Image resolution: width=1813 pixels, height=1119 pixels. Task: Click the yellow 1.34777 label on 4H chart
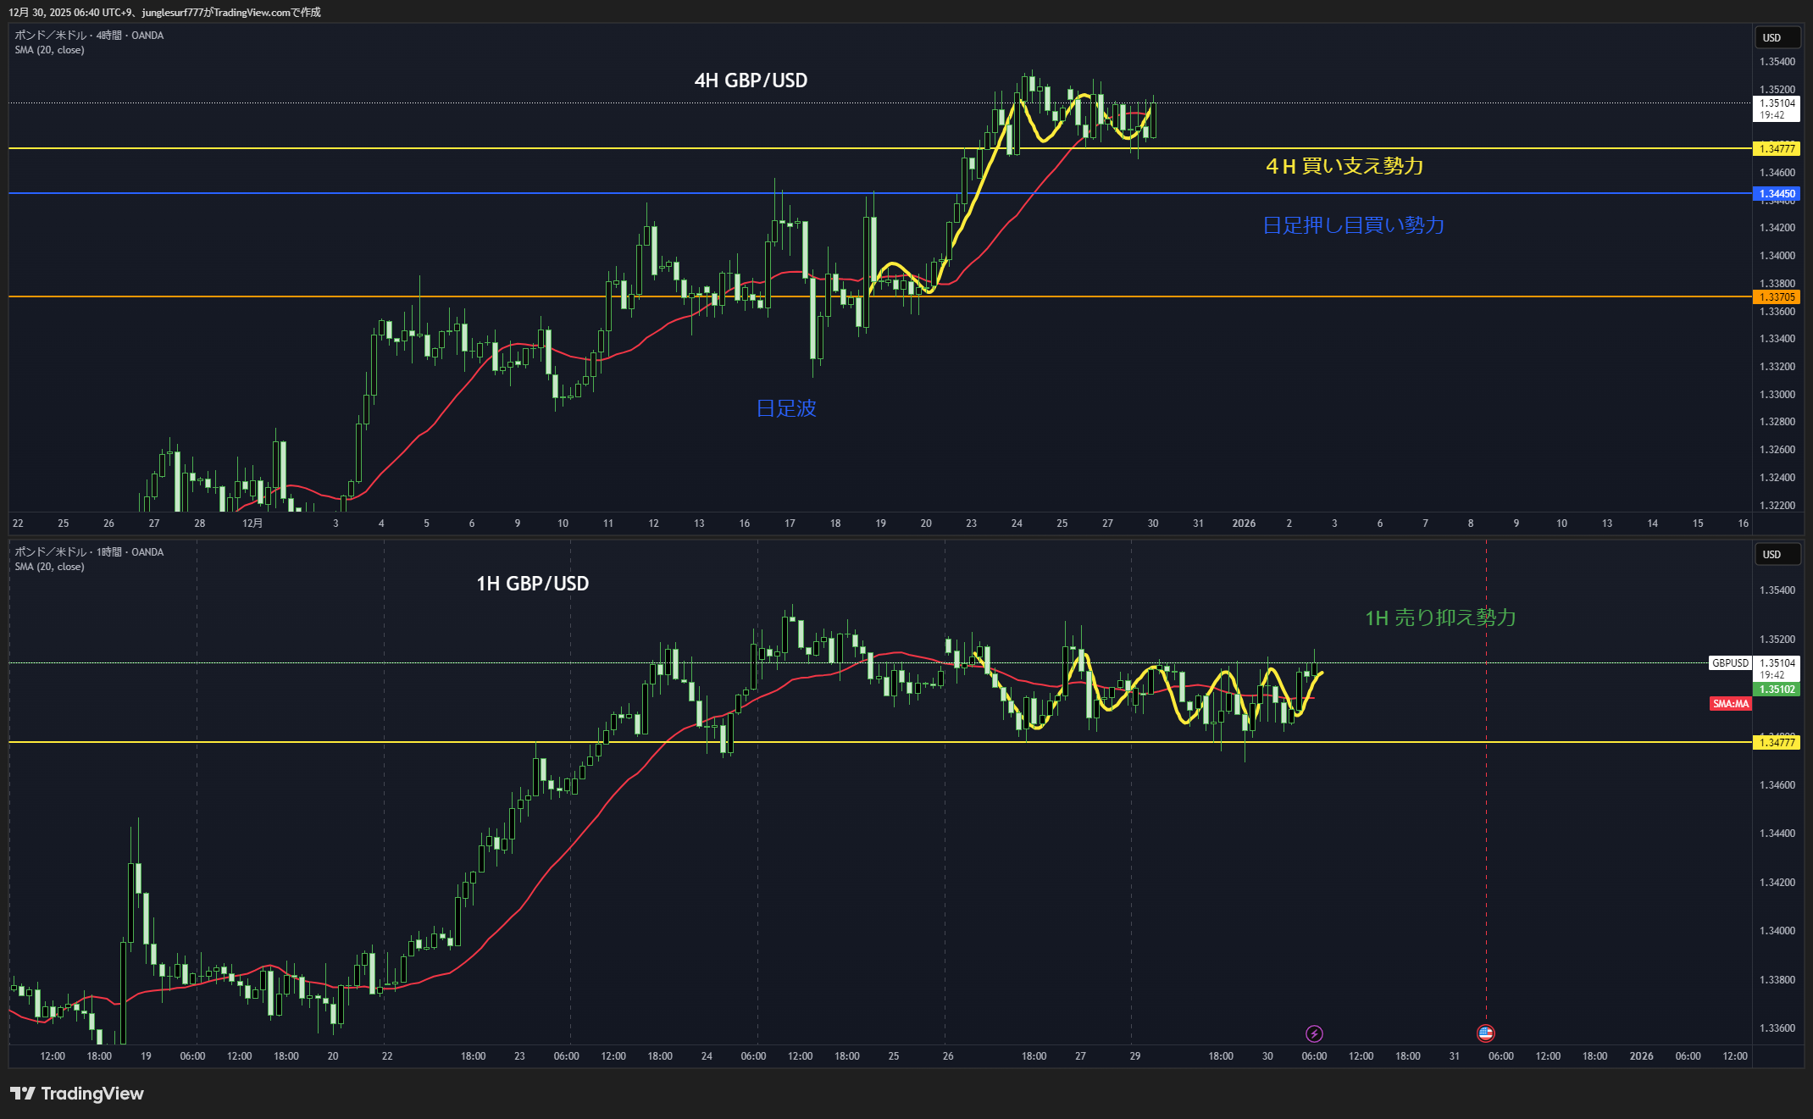click(x=1777, y=149)
